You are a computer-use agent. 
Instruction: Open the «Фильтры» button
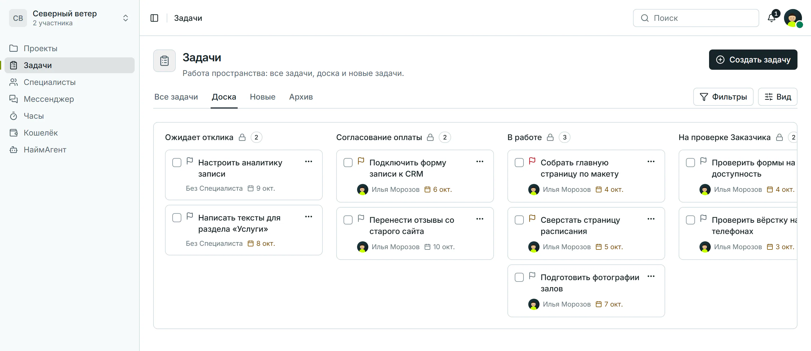pyautogui.click(x=723, y=97)
